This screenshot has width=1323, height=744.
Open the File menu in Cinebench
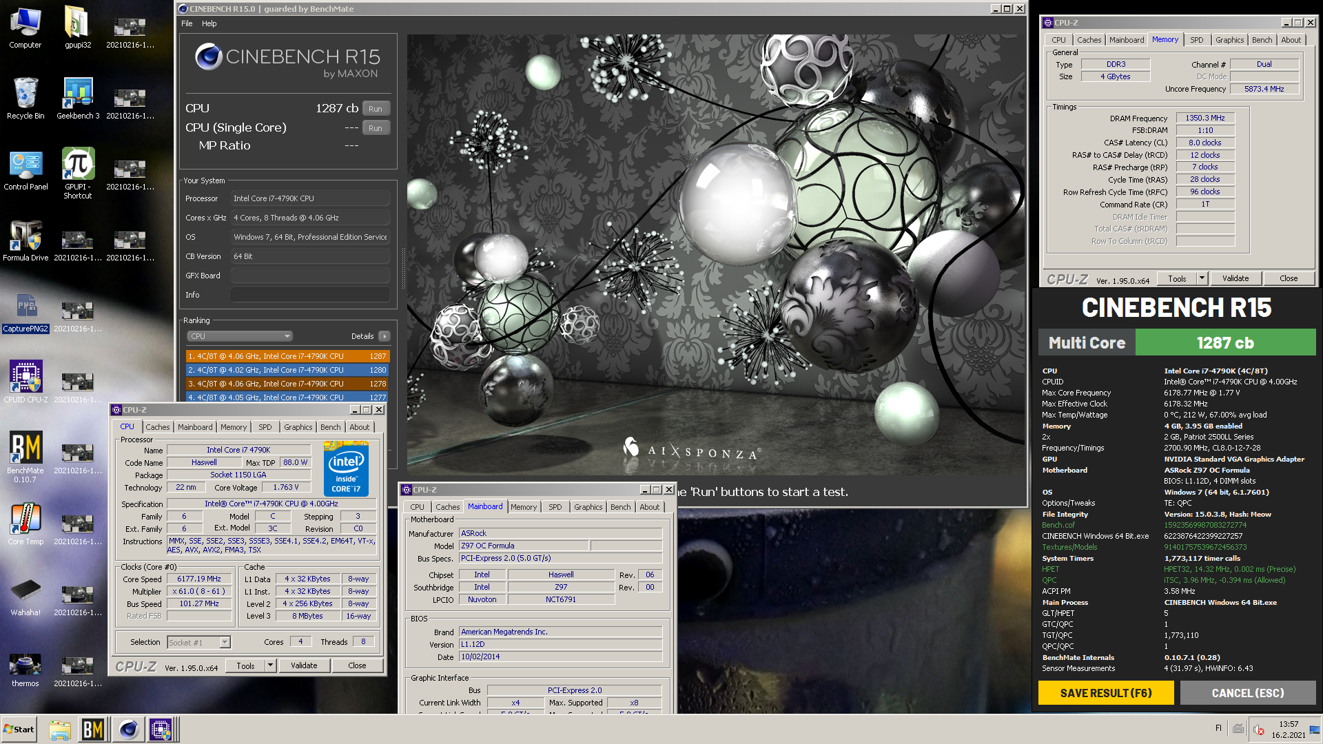(187, 23)
